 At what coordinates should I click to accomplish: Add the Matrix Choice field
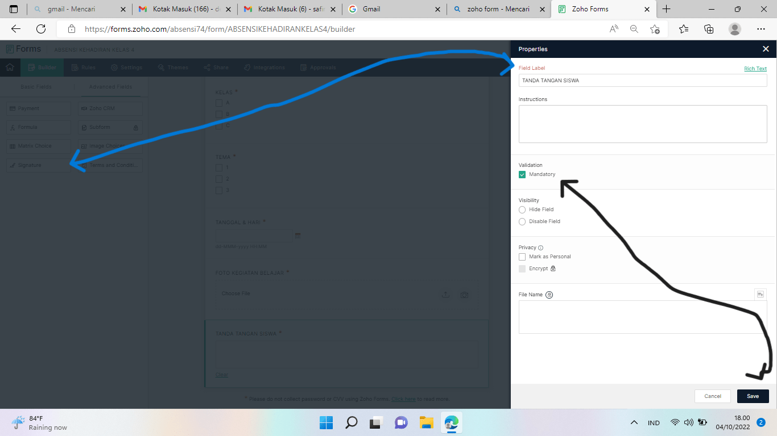pos(39,146)
